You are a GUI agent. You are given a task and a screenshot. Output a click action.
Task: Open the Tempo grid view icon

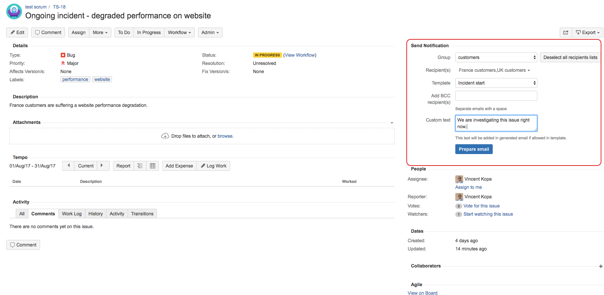tap(152, 166)
